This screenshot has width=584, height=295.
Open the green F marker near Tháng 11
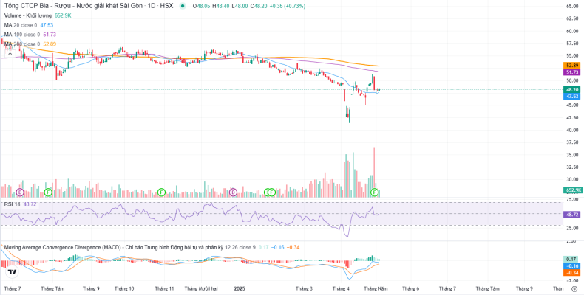tap(161, 192)
